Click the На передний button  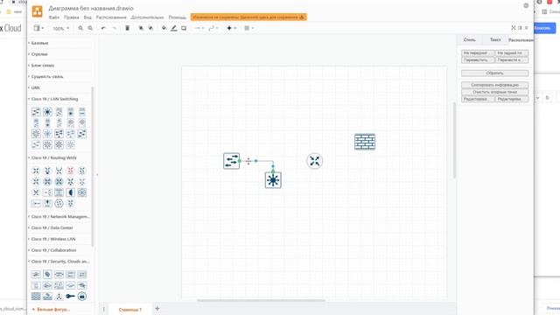point(478,52)
